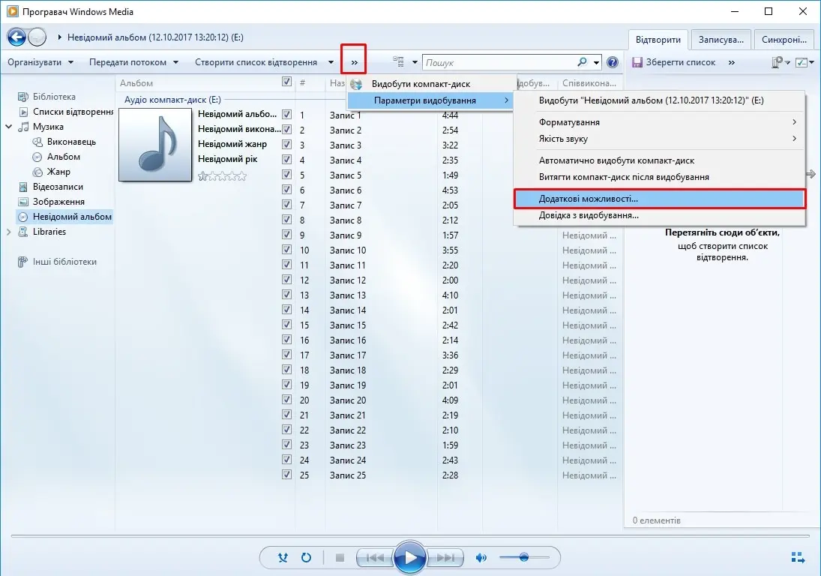The height and width of the screenshot is (576, 821).
Task: Toggle repeat playback icon
Action: (x=307, y=558)
